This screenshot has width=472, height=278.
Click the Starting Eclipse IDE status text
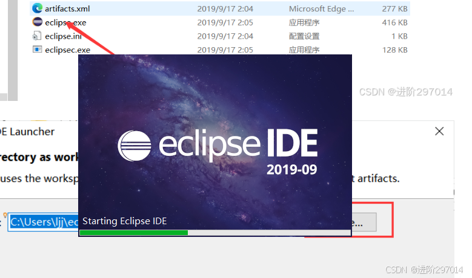click(124, 221)
